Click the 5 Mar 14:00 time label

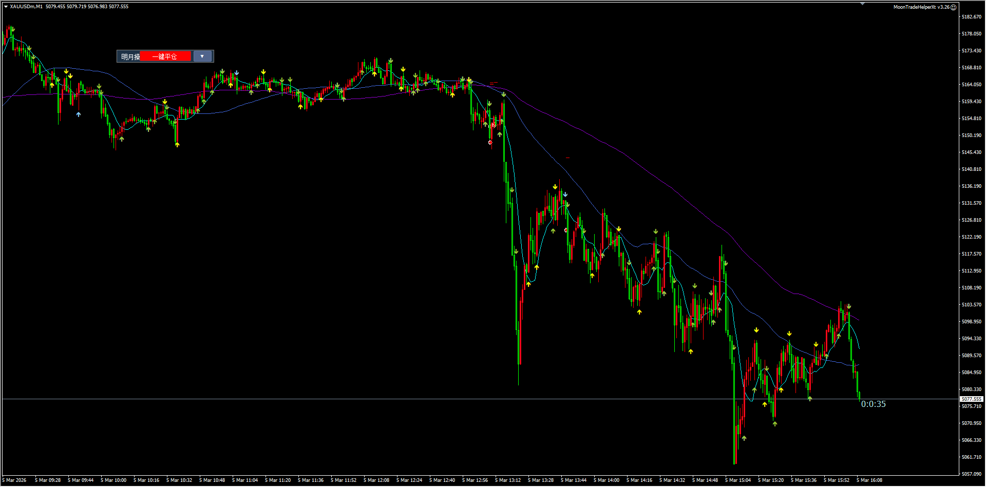[x=606, y=480]
